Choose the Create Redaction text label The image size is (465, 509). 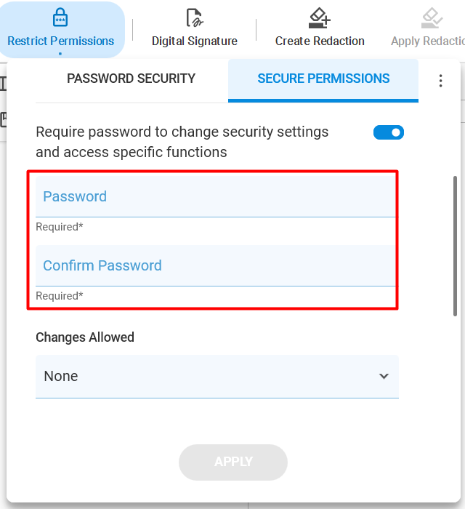[320, 41]
